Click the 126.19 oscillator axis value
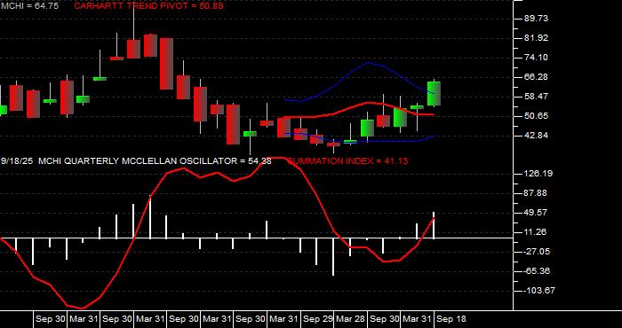 538,174
